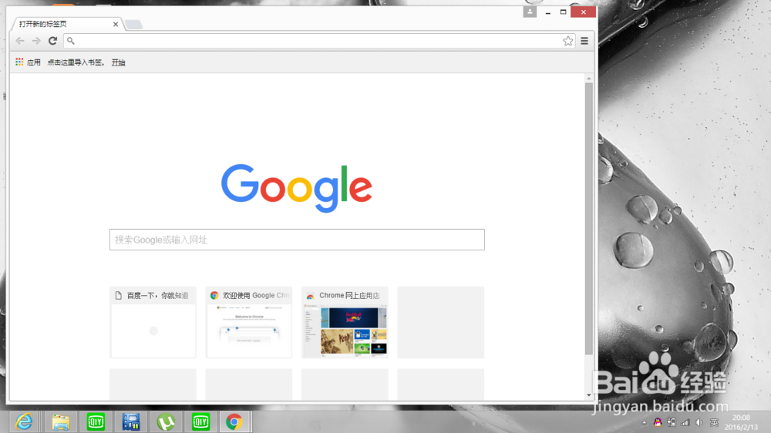
Task: Open uTorrent from the taskbar
Action: point(166,421)
